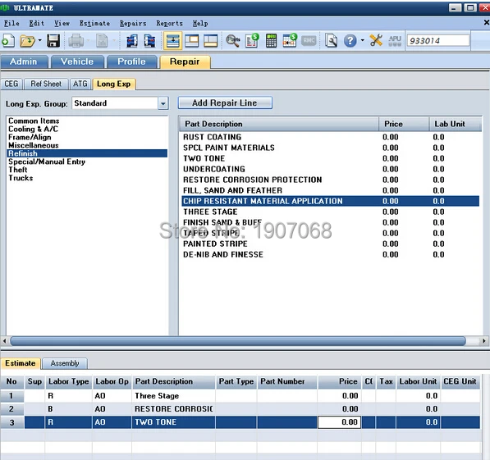The height and width of the screenshot is (460, 490).
Task: Expand the help icon dropdown arrow
Action: click(x=363, y=41)
